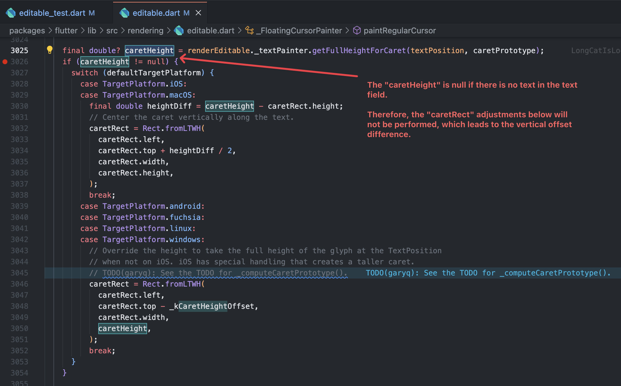The image size is (621, 386).
Task: Select the editable.dart tab
Action: [x=156, y=13]
